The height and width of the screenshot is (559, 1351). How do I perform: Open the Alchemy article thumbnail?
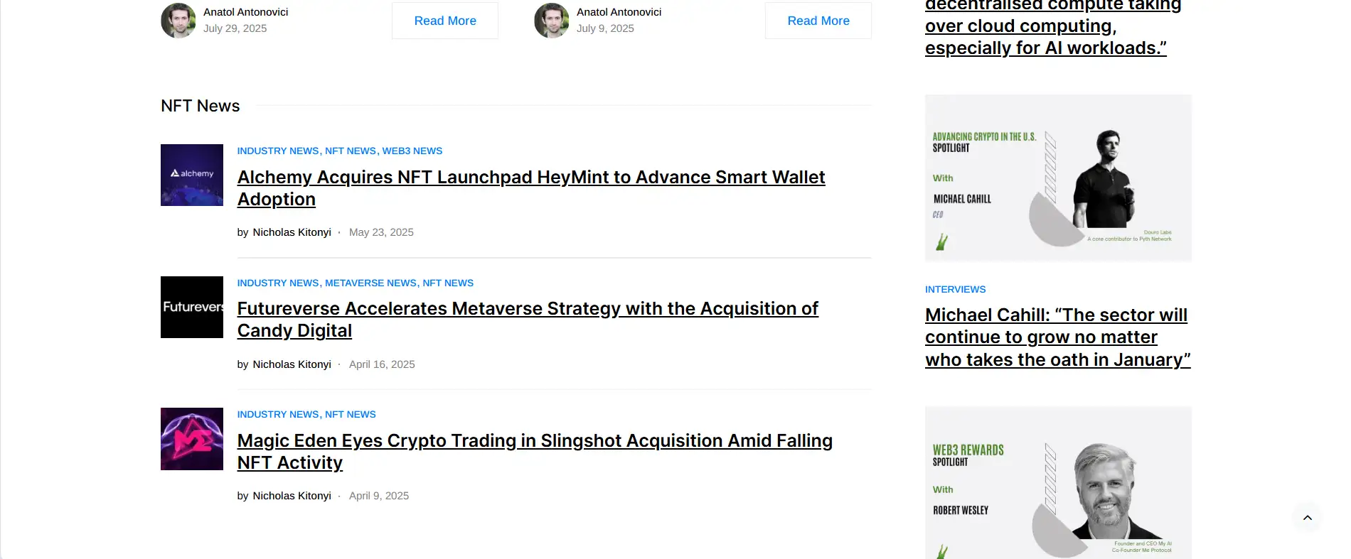point(192,175)
